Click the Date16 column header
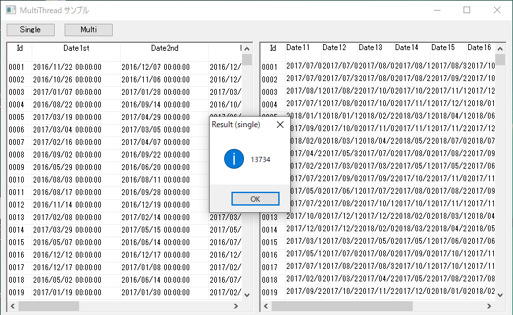513x315 pixels. [479, 47]
